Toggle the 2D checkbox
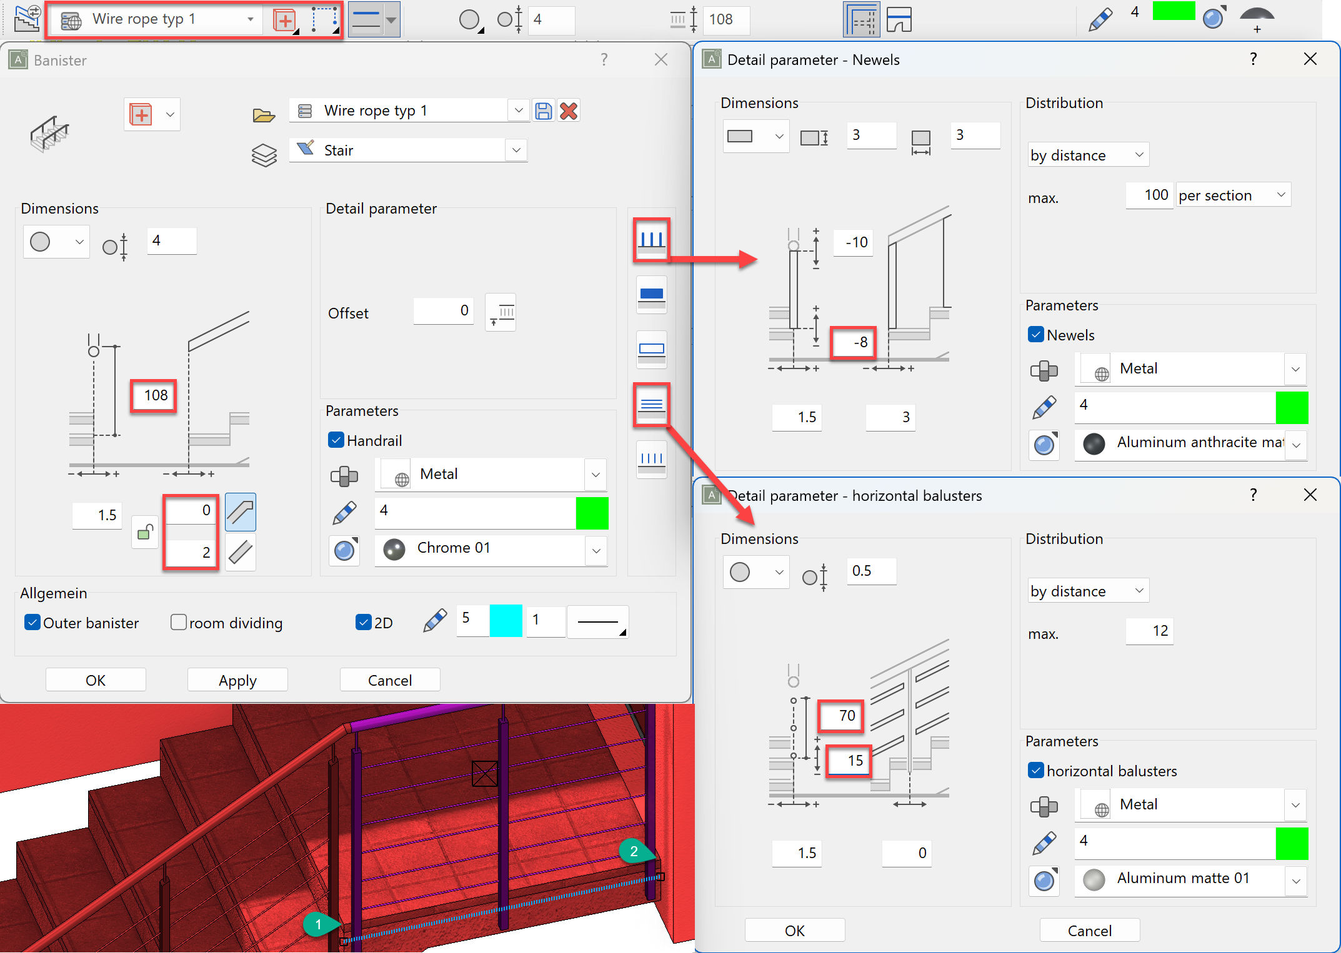Screen dimensions: 1341x953 (x=363, y=622)
